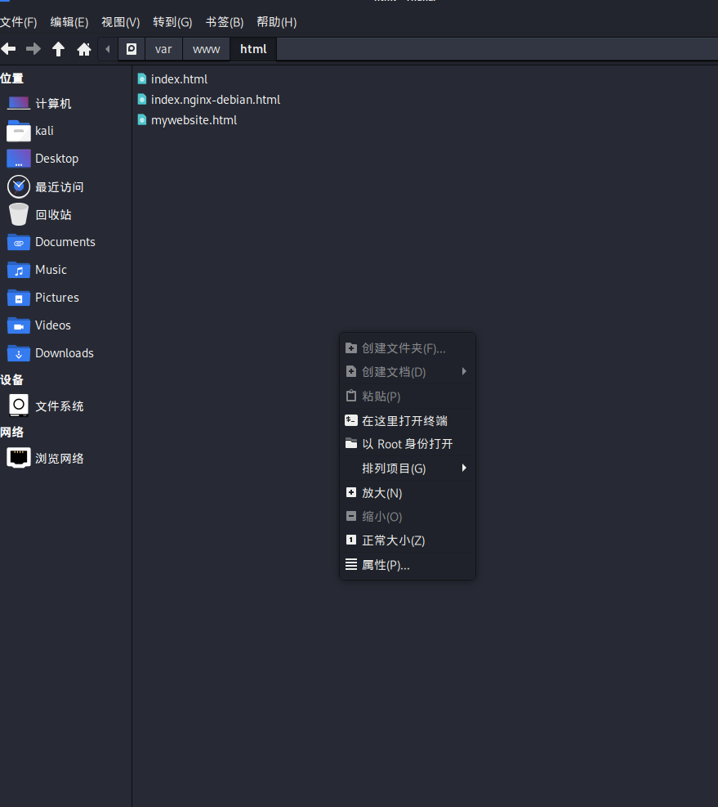The image size is (718, 807).
Task: Choose 排列项目(G) in context menu
Action: (408, 469)
